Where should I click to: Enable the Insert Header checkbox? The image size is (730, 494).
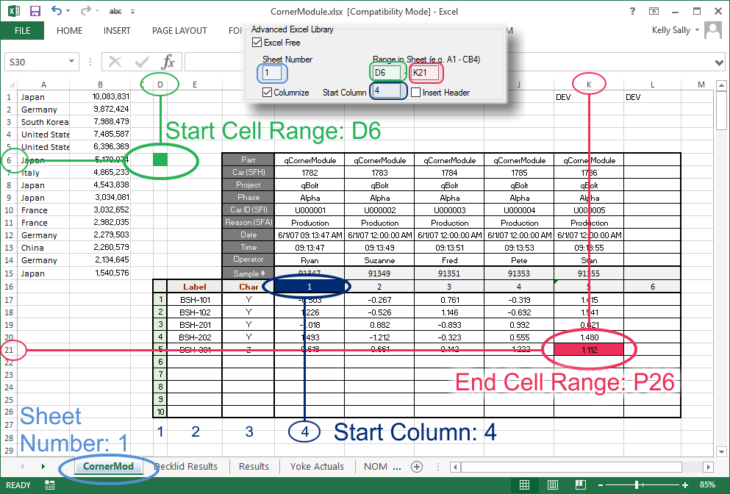click(416, 93)
